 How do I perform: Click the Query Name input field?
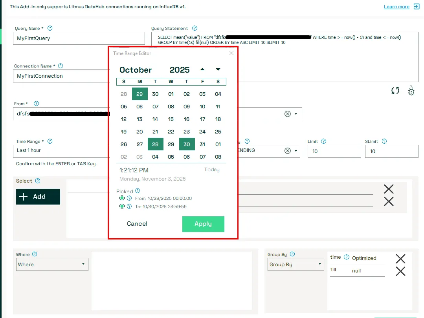(x=79, y=38)
